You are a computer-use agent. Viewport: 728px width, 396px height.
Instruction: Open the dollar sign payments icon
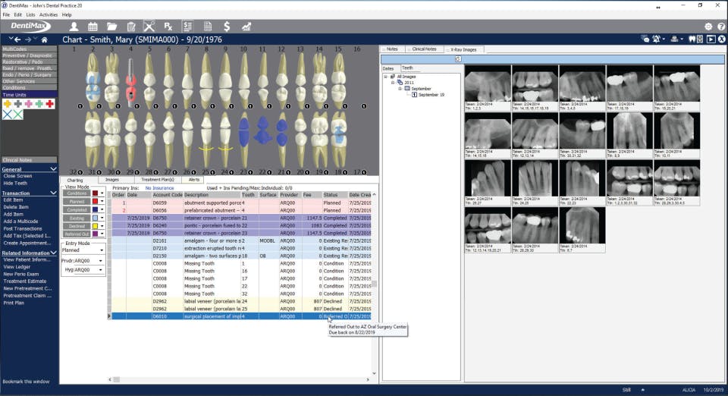coord(226,27)
